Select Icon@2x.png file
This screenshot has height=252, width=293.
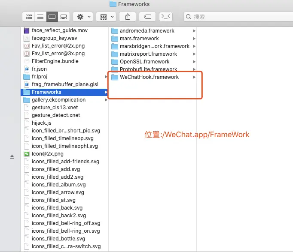[47, 154]
